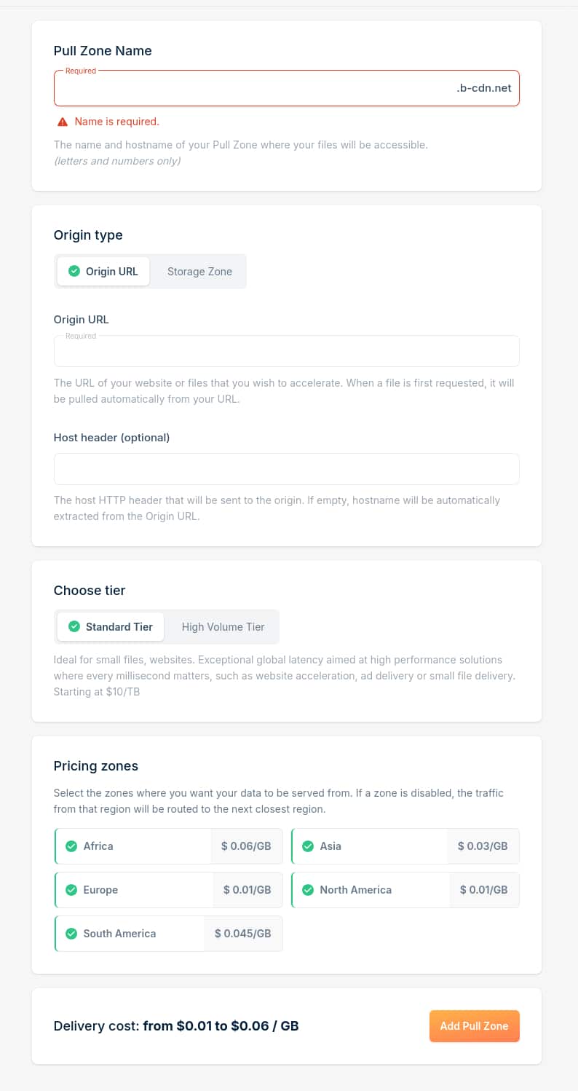The width and height of the screenshot is (578, 1091).
Task: Toggle the South America pricing zone
Action: [168, 934]
